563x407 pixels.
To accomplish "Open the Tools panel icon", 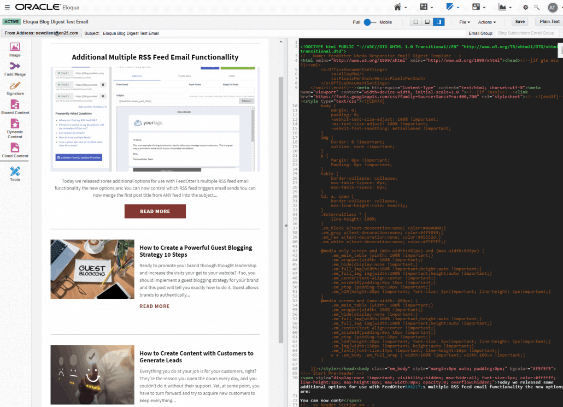I will tap(15, 174).
